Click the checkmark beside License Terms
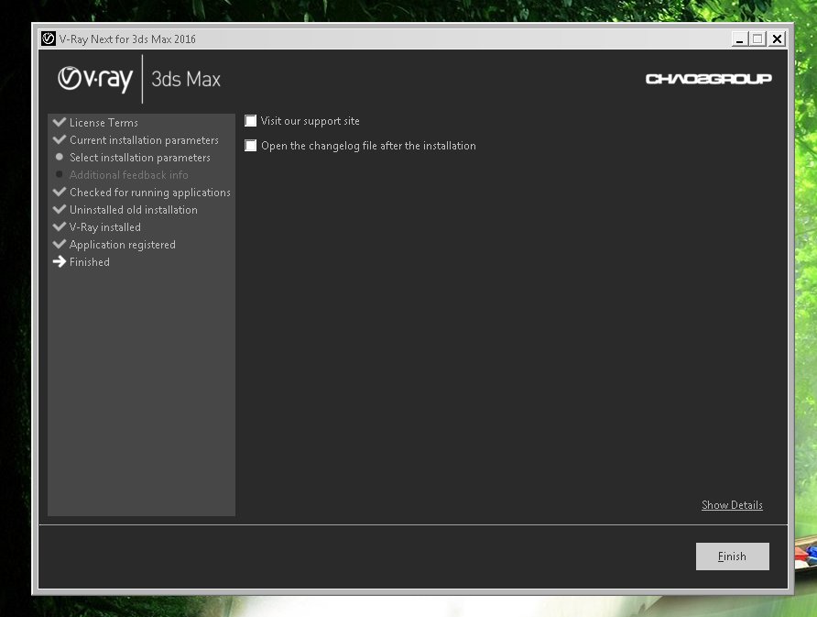The width and height of the screenshot is (817, 617). click(x=60, y=122)
